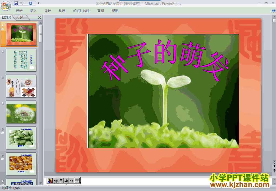Click the animation star icon beside slide 5
This screenshot has width=276, height=191.
pos(3,133)
